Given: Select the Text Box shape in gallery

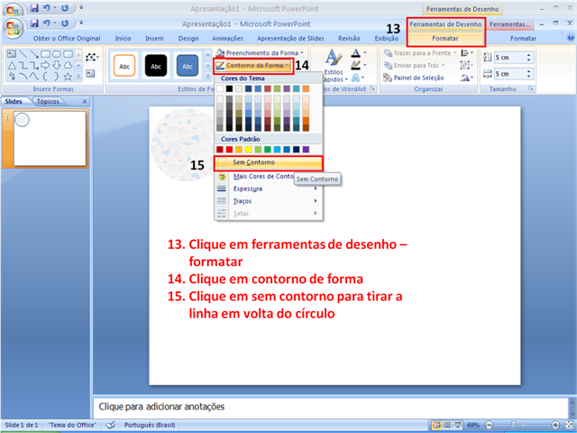Looking at the screenshot, I should [12, 54].
